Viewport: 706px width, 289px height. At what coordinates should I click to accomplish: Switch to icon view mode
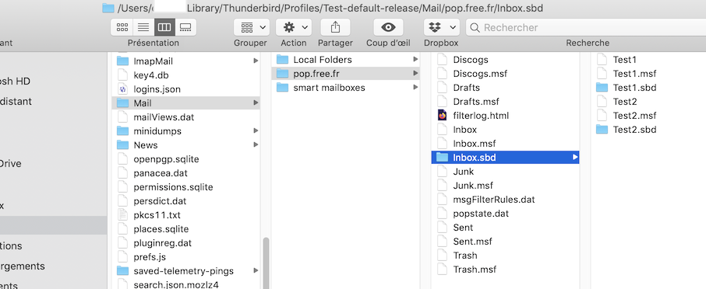pyautogui.click(x=122, y=27)
